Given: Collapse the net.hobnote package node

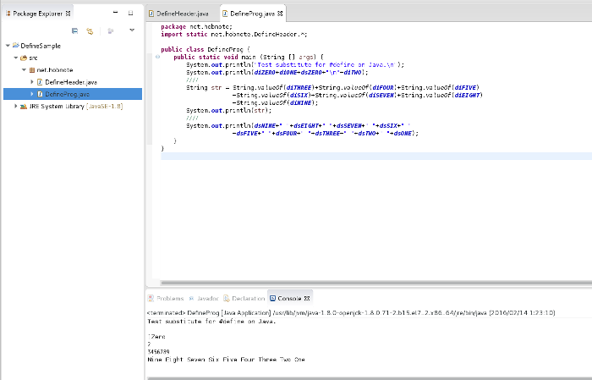Looking at the screenshot, I should coord(24,70).
